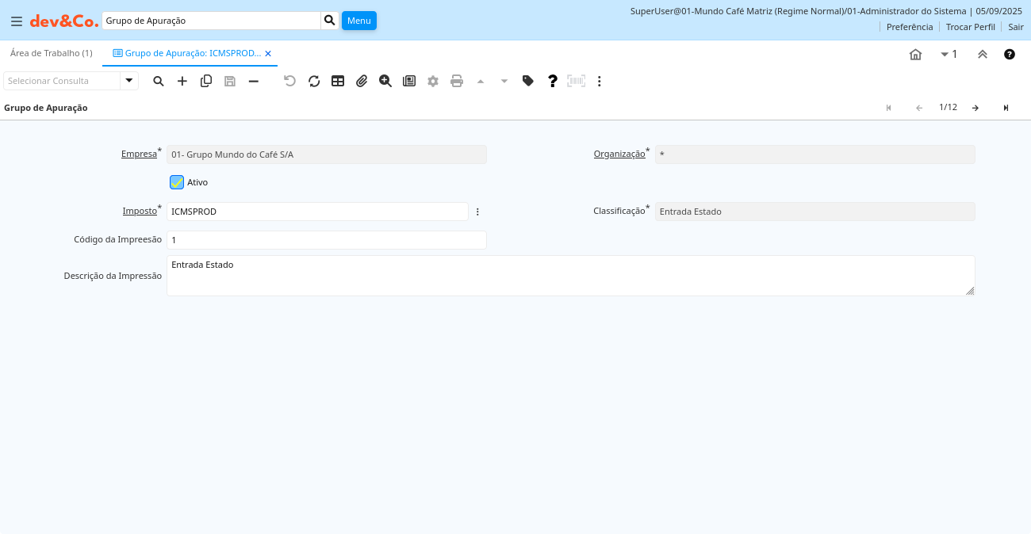Toggle the Ativo checkbox
Image resolution: width=1031 pixels, height=534 pixels.
click(177, 182)
